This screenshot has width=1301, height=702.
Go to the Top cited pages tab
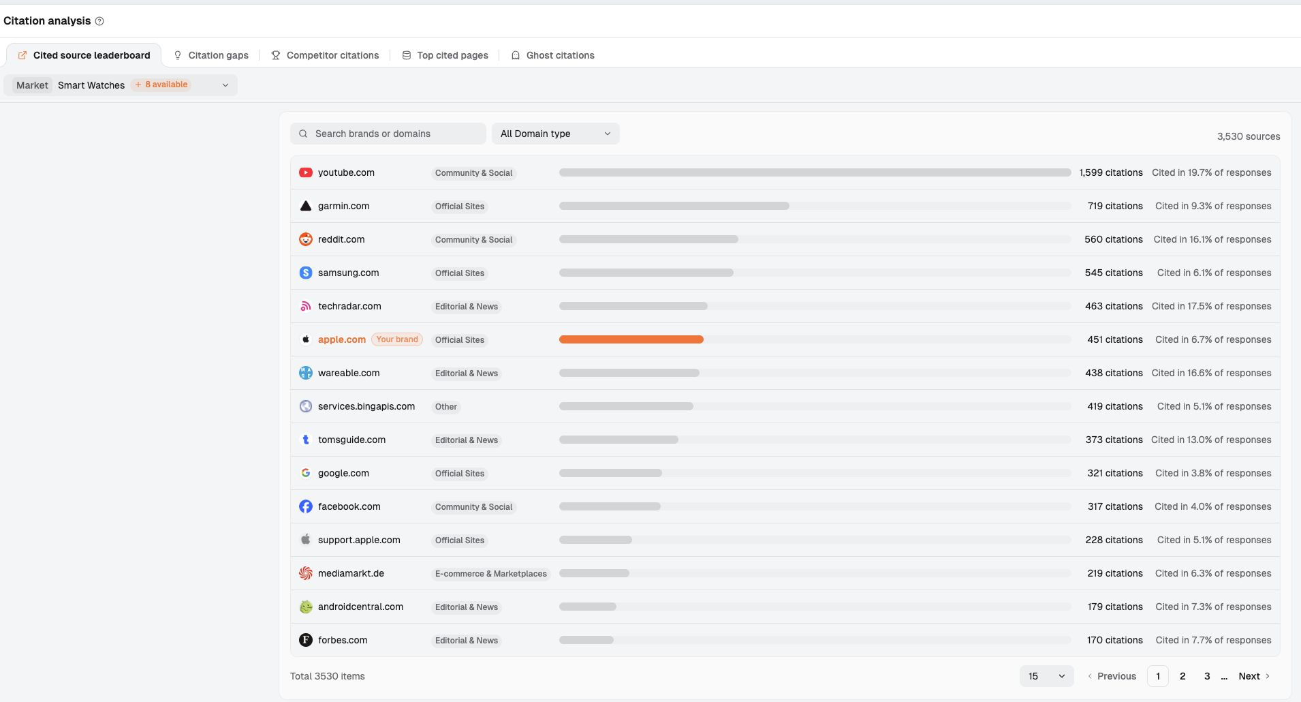pyautogui.click(x=445, y=56)
